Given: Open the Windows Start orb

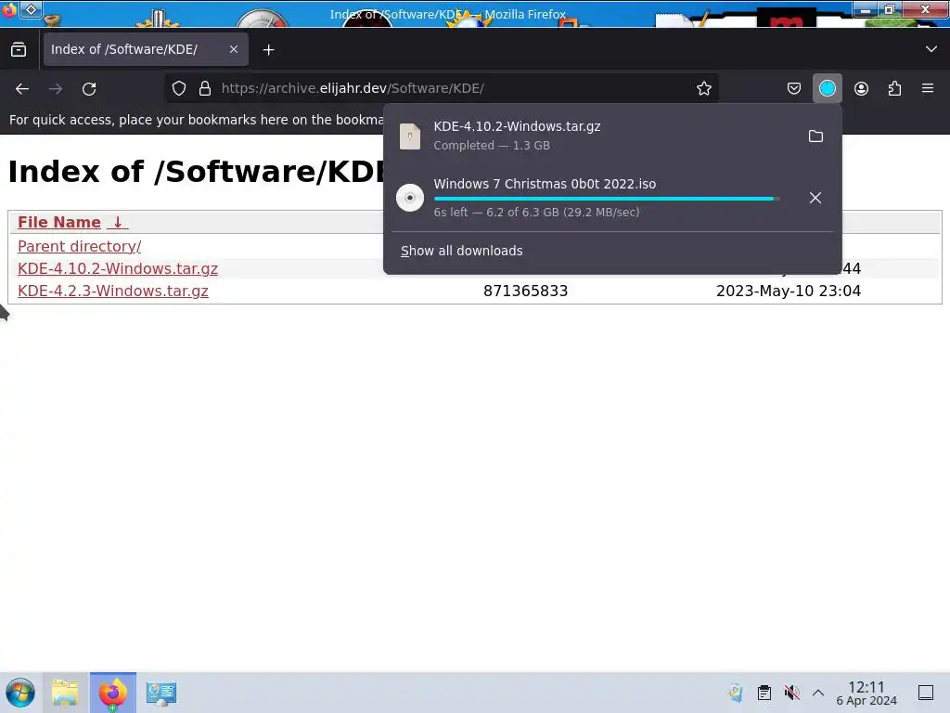Looking at the screenshot, I should (20, 693).
